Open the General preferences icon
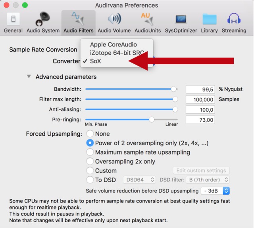 (x=13, y=19)
